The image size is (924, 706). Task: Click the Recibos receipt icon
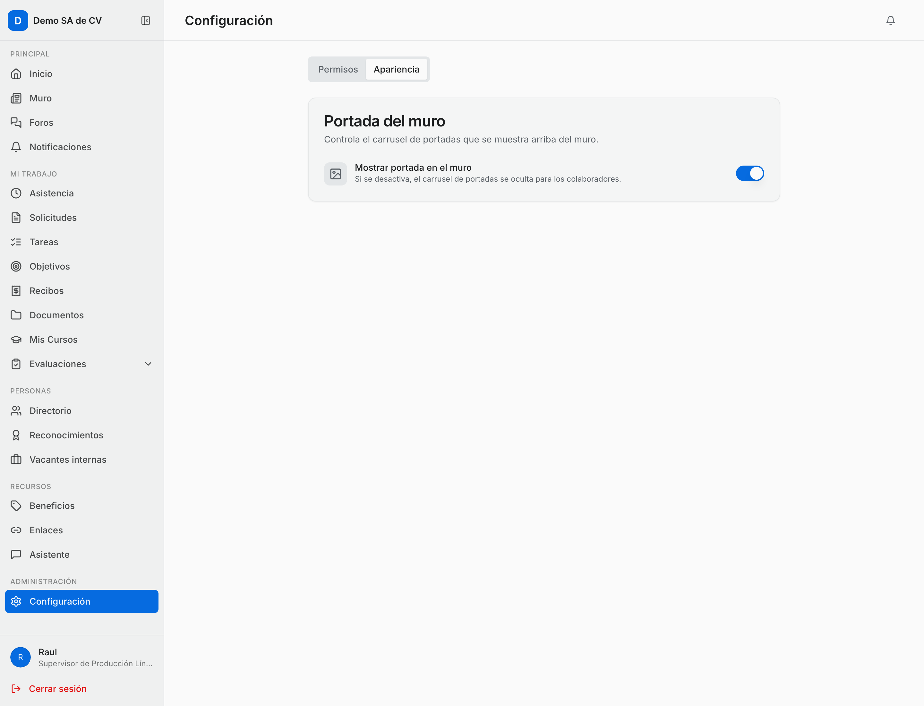(16, 291)
